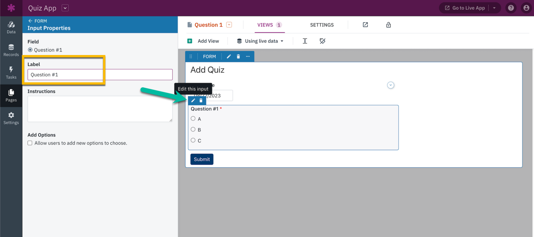534x237 pixels.
Task: Select option C radio button
Action: (193, 140)
